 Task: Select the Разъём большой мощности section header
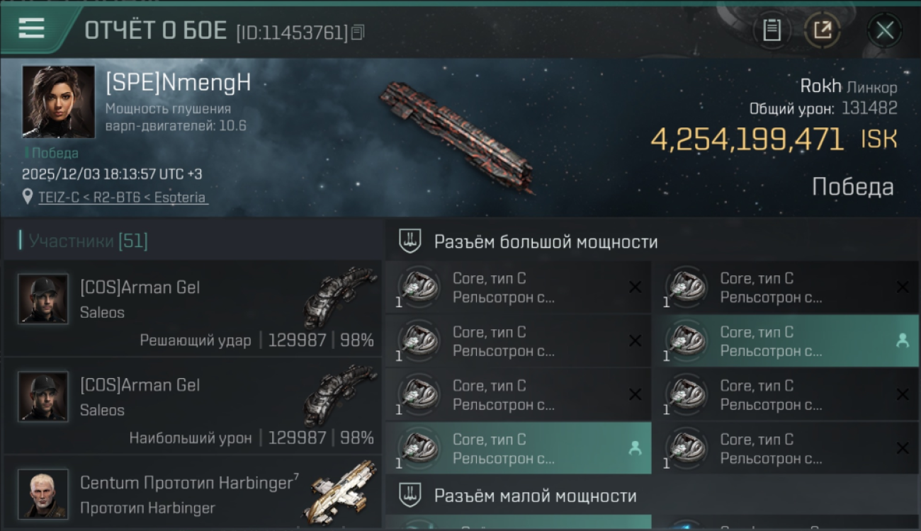click(546, 242)
